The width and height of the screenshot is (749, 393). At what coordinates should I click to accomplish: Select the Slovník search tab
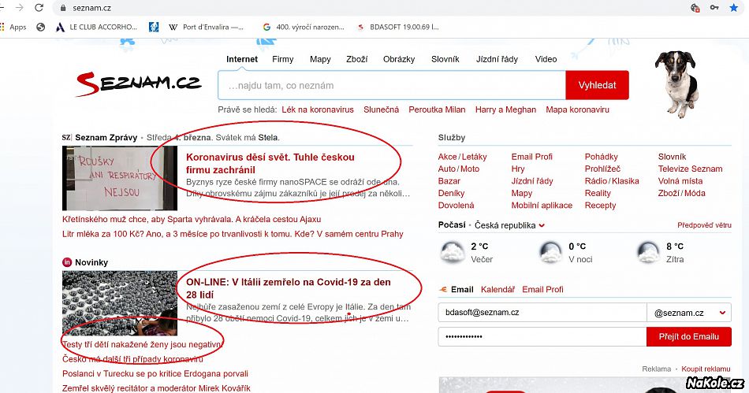click(445, 59)
